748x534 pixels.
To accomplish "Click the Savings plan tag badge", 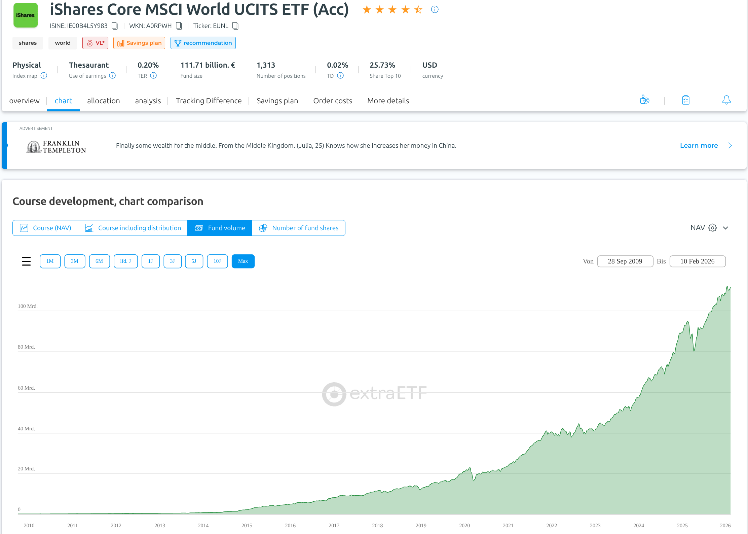I will click(x=139, y=43).
